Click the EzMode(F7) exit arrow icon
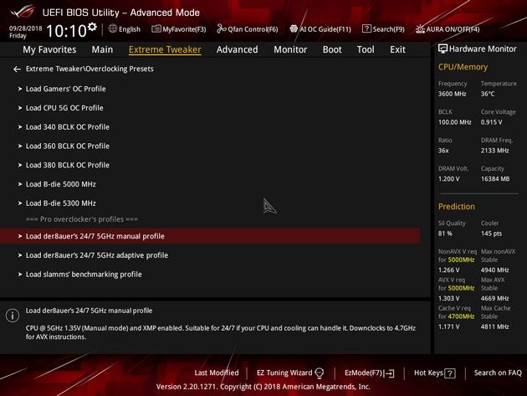527x396 pixels. [x=390, y=373]
